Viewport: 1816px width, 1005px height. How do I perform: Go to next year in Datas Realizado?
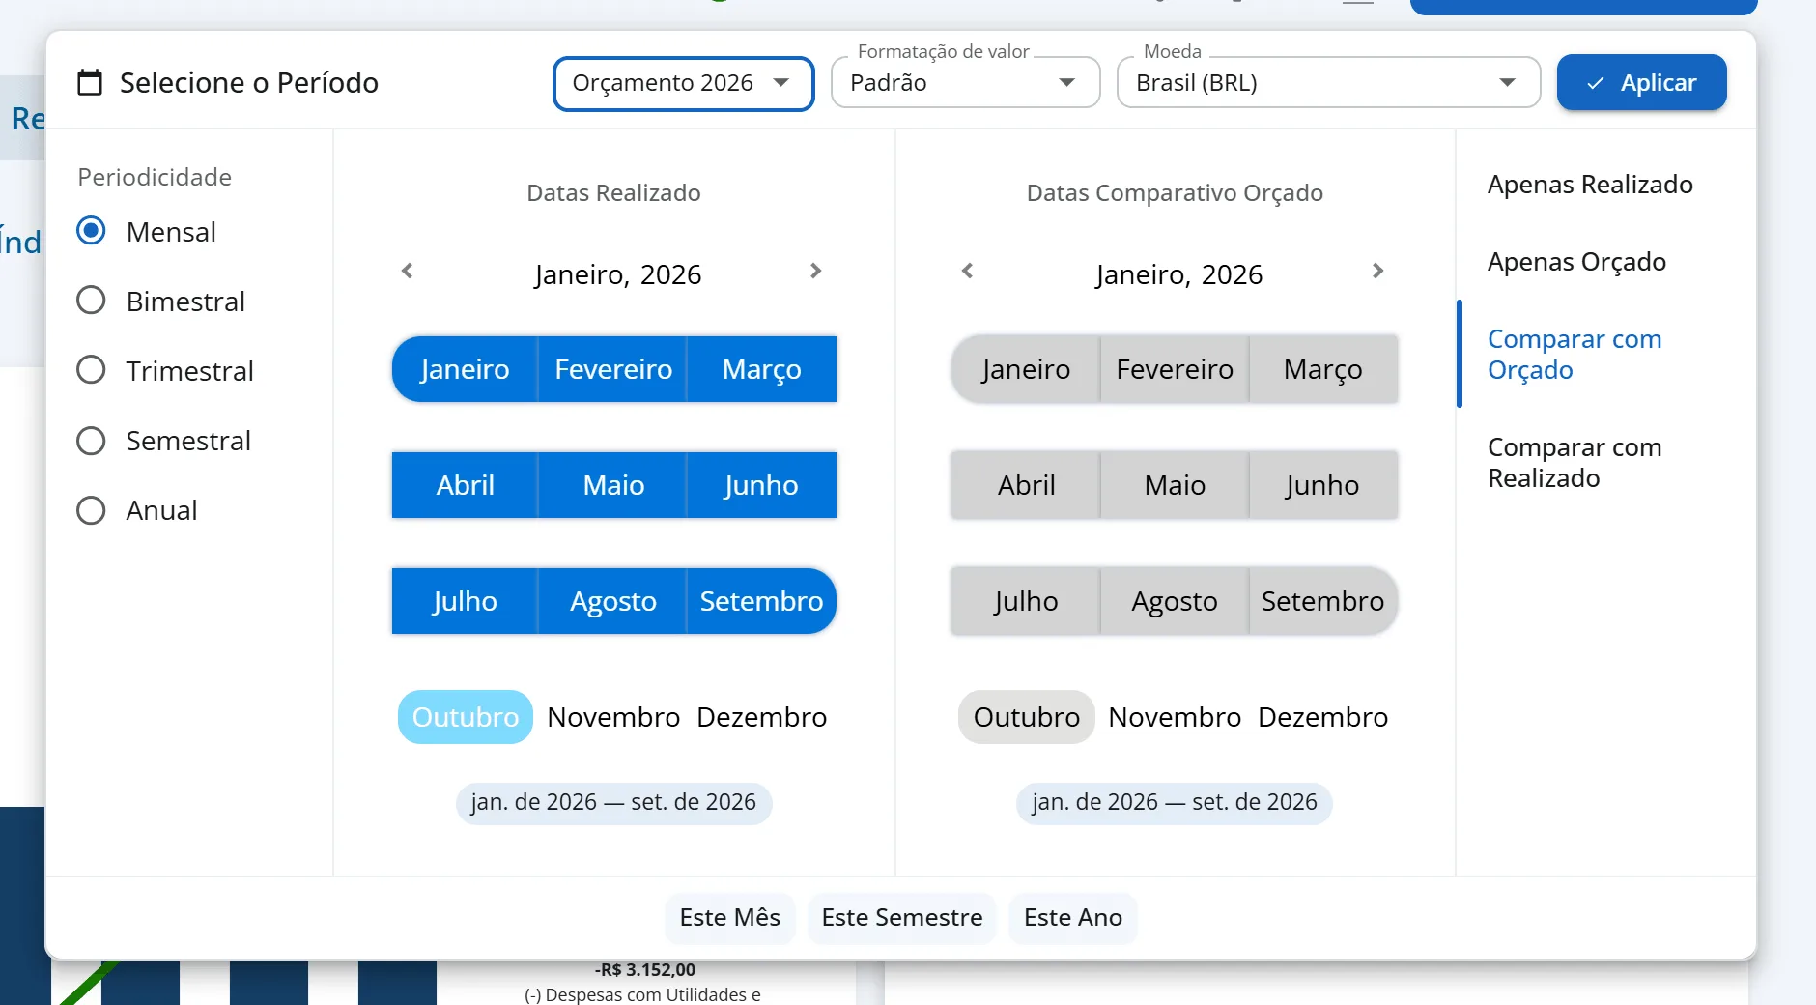pos(815,271)
